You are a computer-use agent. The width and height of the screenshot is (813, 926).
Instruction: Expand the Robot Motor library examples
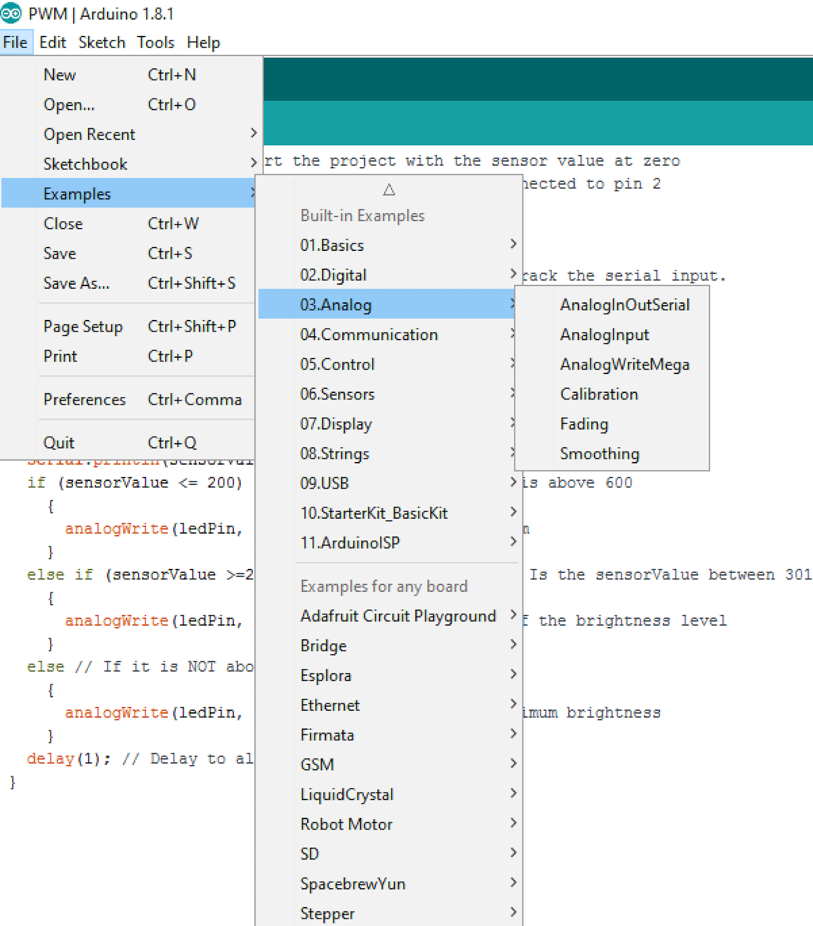click(x=389, y=824)
